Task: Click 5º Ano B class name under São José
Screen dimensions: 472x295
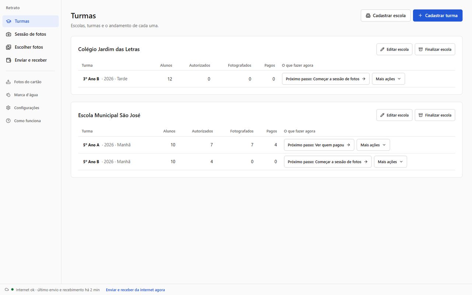Action: (x=91, y=162)
